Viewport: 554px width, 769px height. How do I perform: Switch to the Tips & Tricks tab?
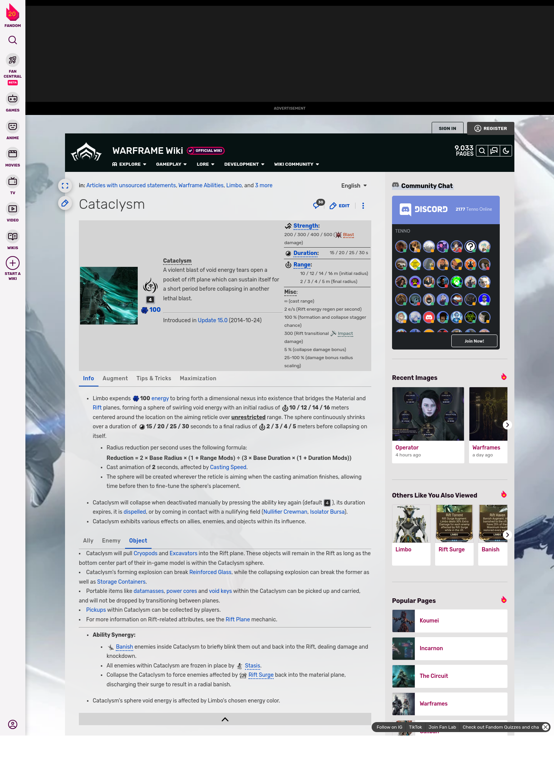click(x=154, y=378)
